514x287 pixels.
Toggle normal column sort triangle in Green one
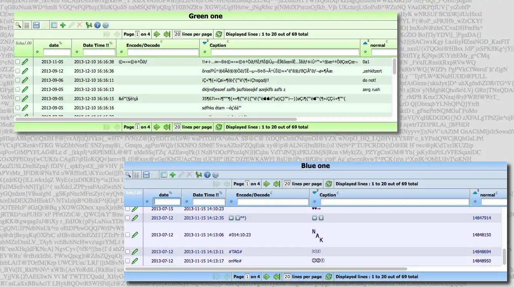tap(365, 43)
